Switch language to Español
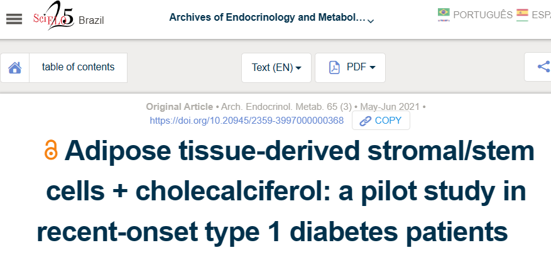This screenshot has height=260, width=551. 541,14
